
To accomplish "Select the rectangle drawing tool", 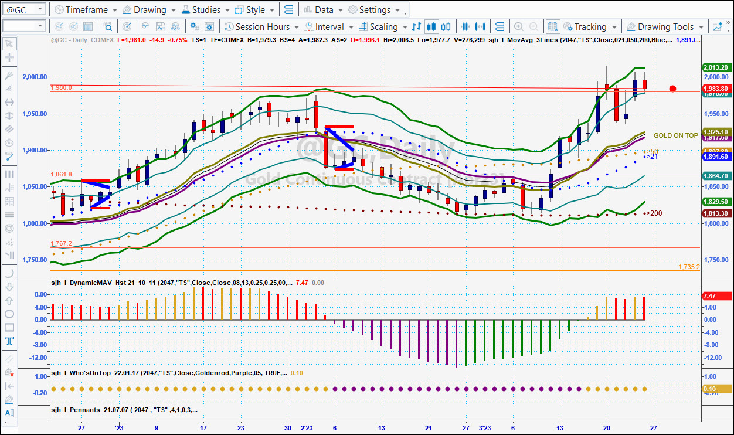I will point(9,327).
